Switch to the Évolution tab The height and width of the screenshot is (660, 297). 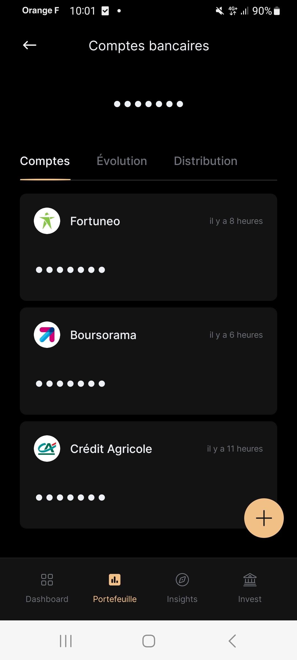[x=122, y=161]
